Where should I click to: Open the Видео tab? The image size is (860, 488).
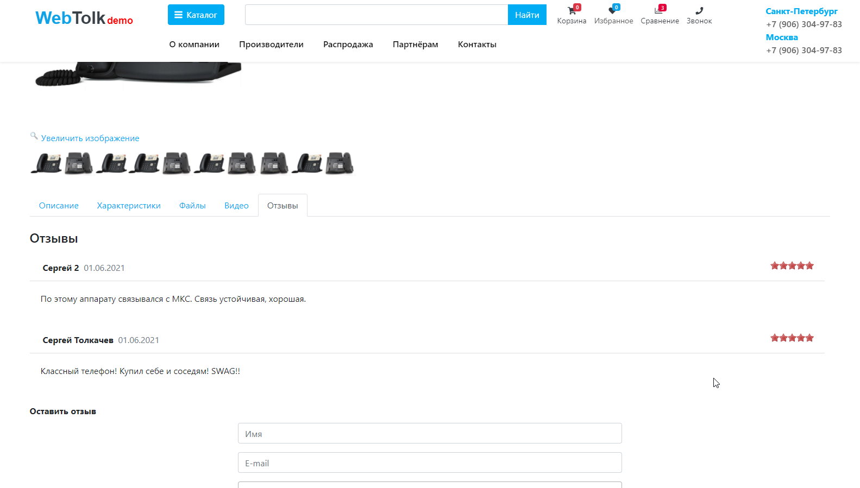[236, 206]
